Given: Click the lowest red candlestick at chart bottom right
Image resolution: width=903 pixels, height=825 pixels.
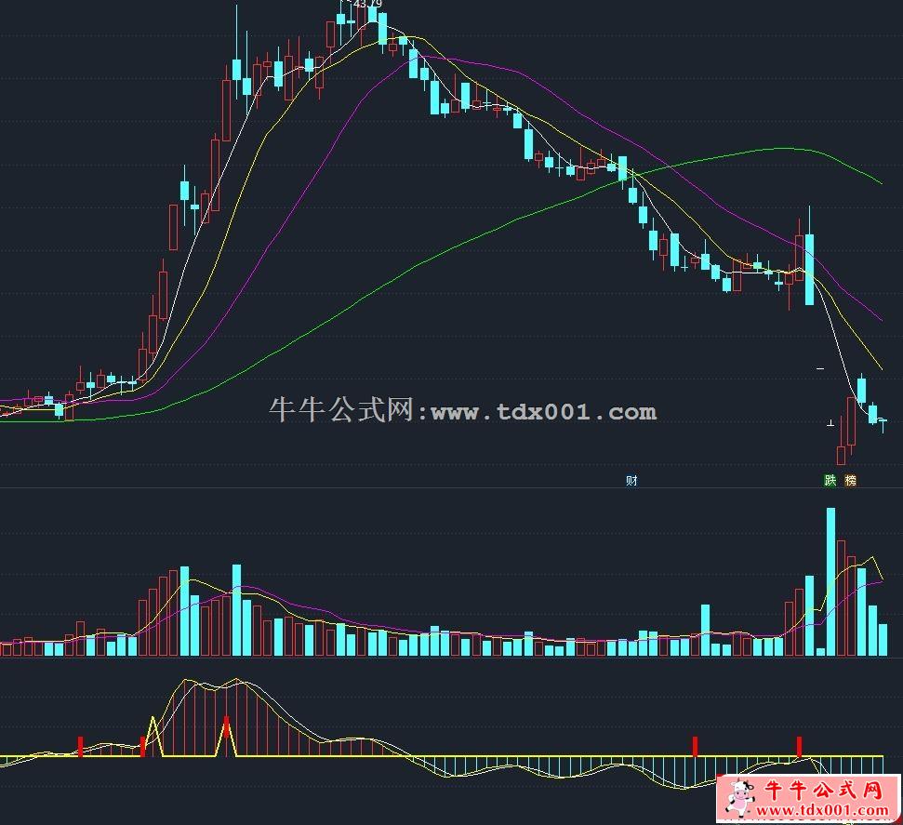Looking at the screenshot, I should (x=841, y=455).
